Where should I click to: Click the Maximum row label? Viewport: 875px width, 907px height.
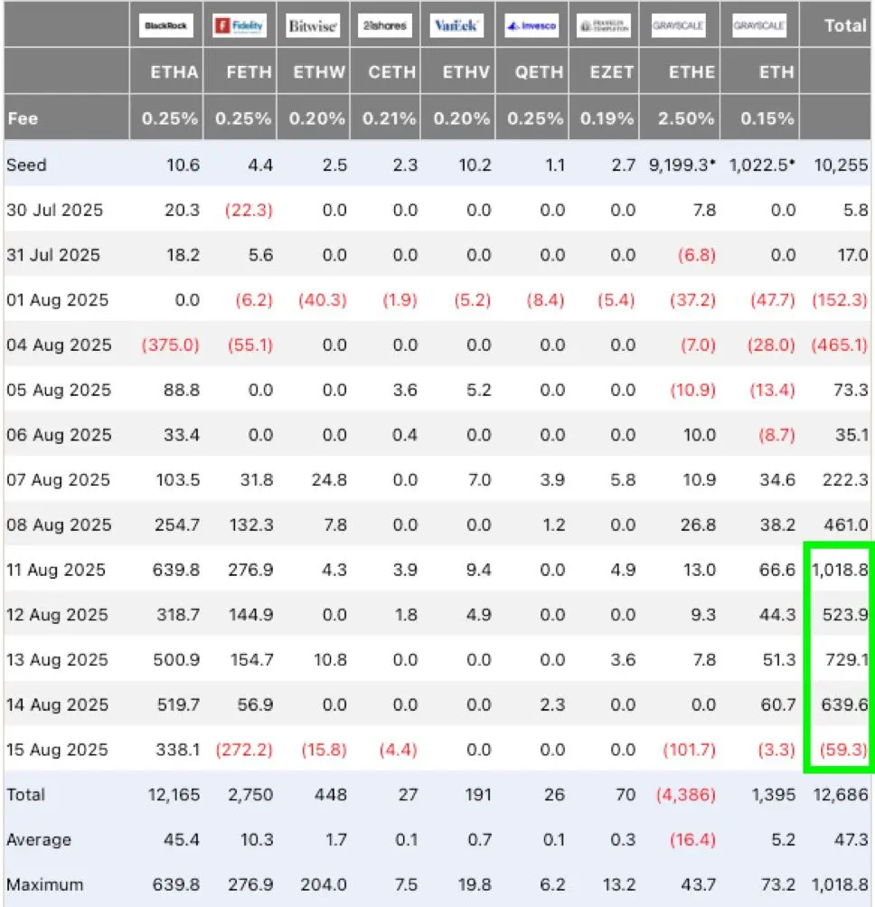[x=44, y=884]
